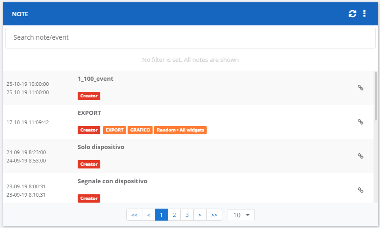Select the Segnale con dispositivo title
Image resolution: width=380 pixels, height=228 pixels.
[x=112, y=181]
